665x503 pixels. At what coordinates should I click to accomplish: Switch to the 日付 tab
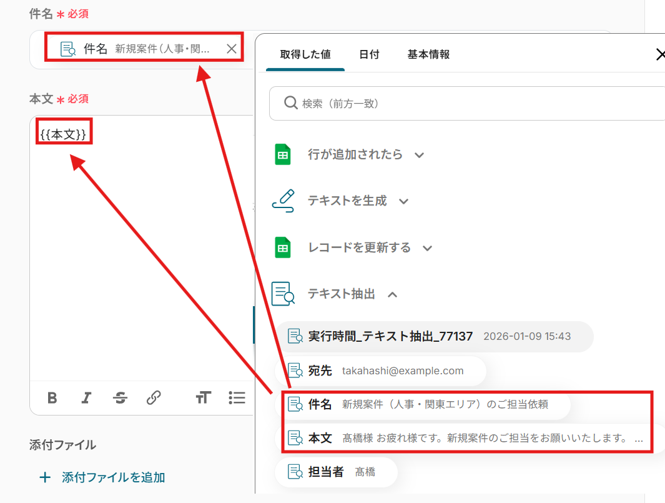(x=370, y=54)
